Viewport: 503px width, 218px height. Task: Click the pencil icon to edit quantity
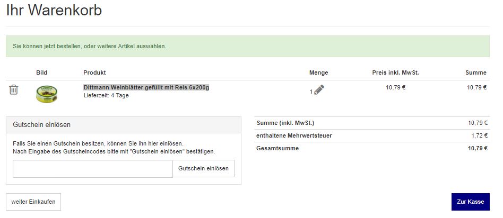pyautogui.click(x=319, y=89)
